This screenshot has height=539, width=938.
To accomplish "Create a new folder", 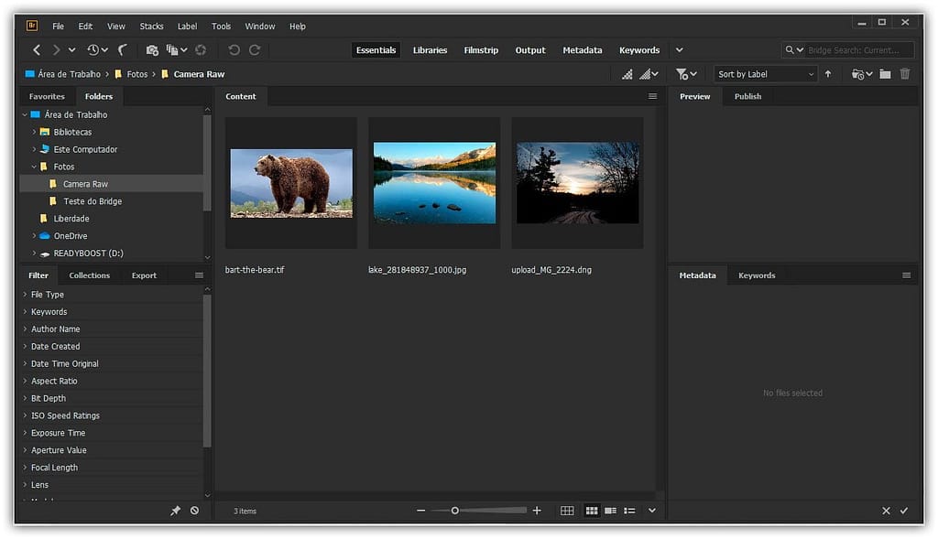I will click(x=885, y=73).
